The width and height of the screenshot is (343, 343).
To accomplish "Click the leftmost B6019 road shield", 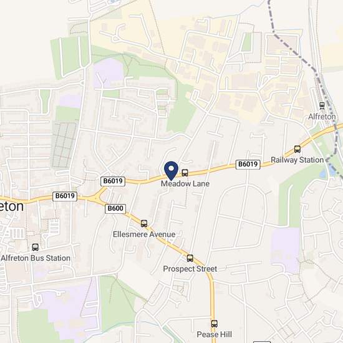I will click(x=65, y=196).
